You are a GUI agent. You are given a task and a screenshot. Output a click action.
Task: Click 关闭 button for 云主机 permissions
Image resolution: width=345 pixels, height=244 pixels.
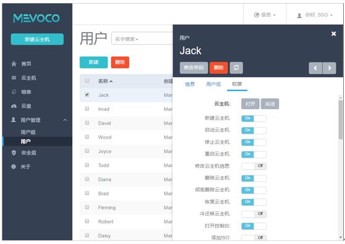click(x=270, y=104)
